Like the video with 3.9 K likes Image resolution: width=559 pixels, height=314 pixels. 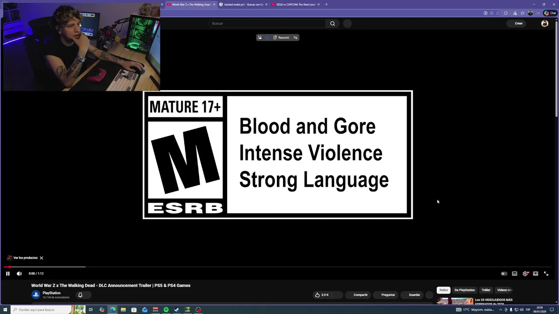(x=322, y=295)
